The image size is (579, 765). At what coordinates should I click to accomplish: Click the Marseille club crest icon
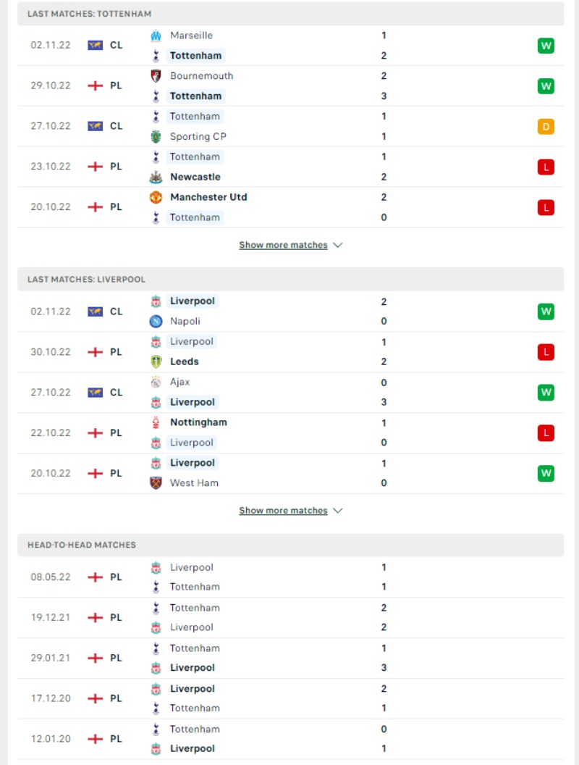pos(156,35)
